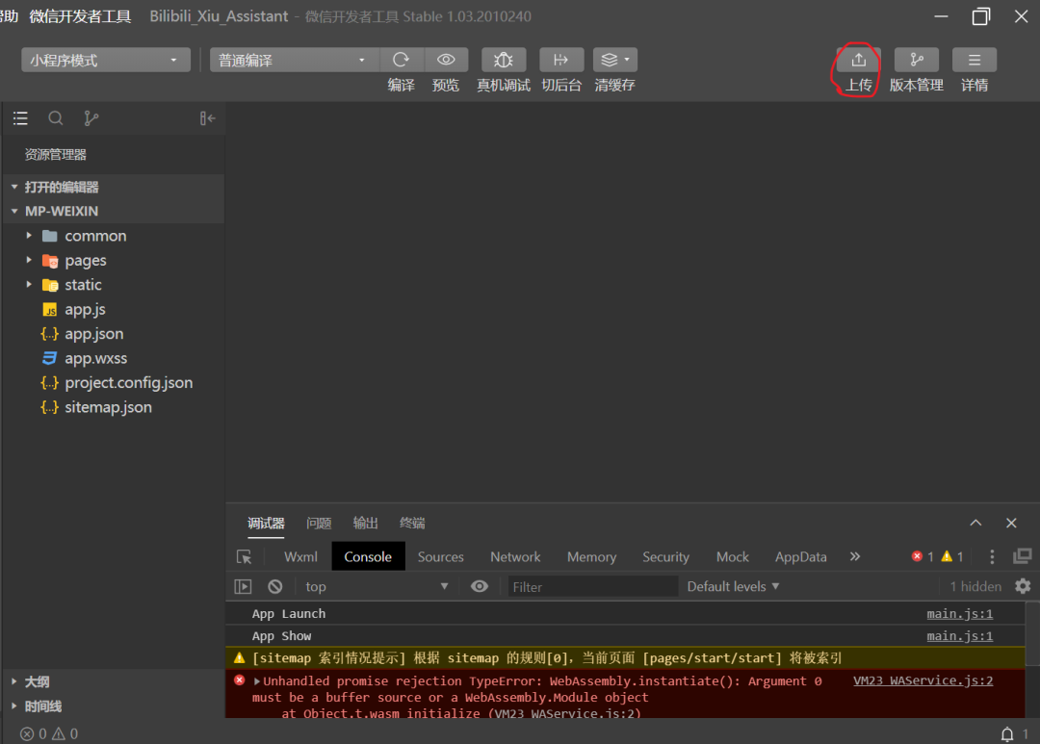Open the 小程序模式 mode dropdown
Viewport: 1040px width, 744px height.
pos(105,60)
